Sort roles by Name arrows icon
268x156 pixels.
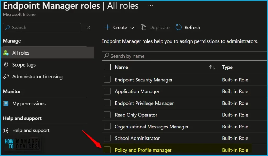[x=212, y=67]
